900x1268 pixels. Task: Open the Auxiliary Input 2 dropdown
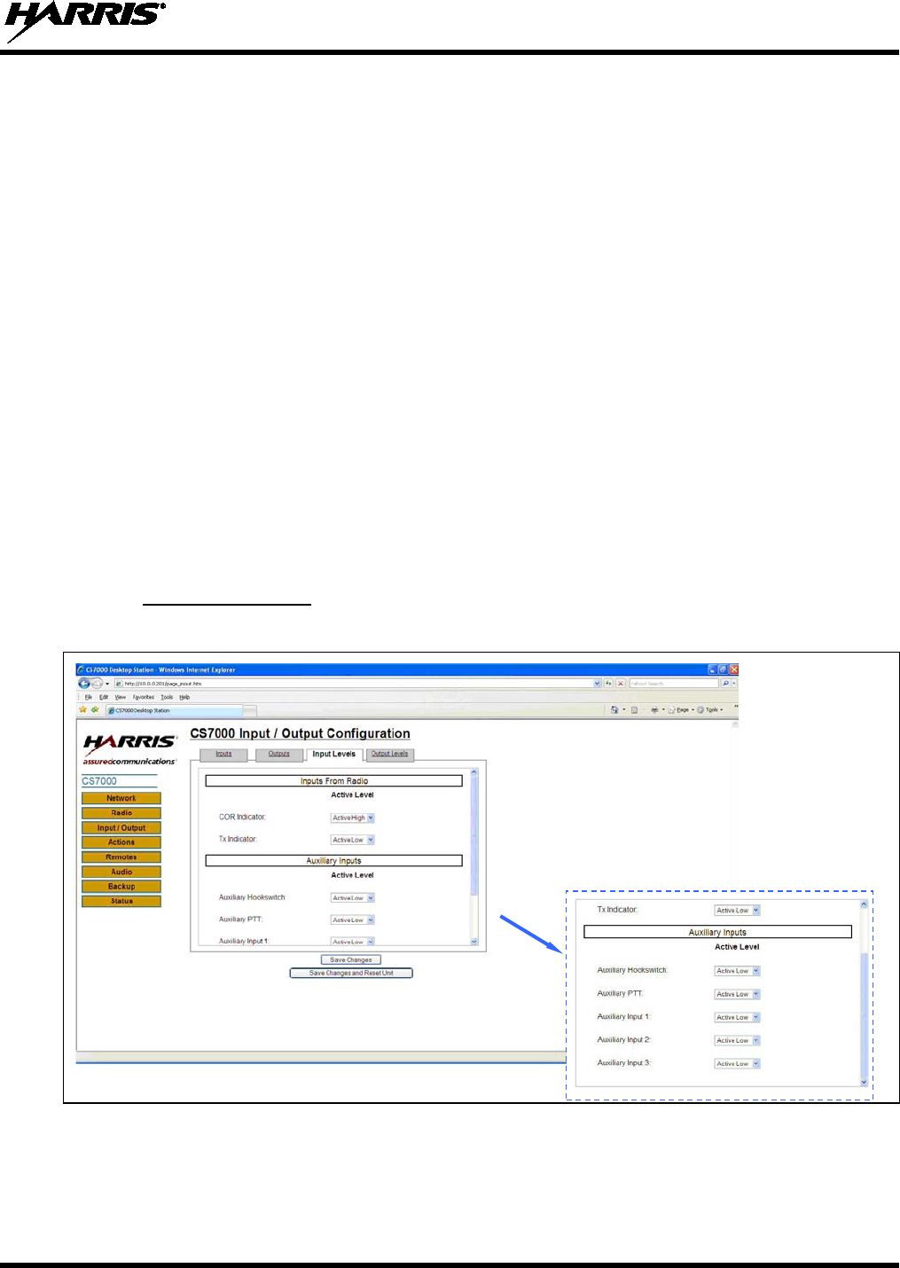pos(738,1040)
